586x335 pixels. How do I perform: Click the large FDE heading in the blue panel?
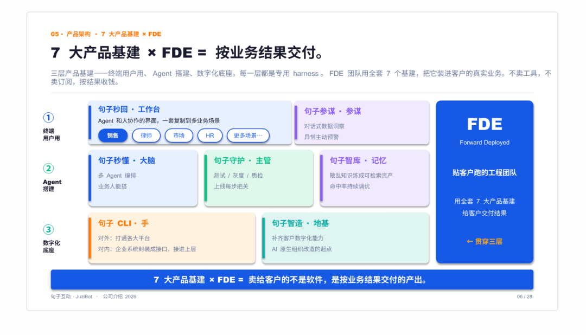pyautogui.click(x=485, y=124)
